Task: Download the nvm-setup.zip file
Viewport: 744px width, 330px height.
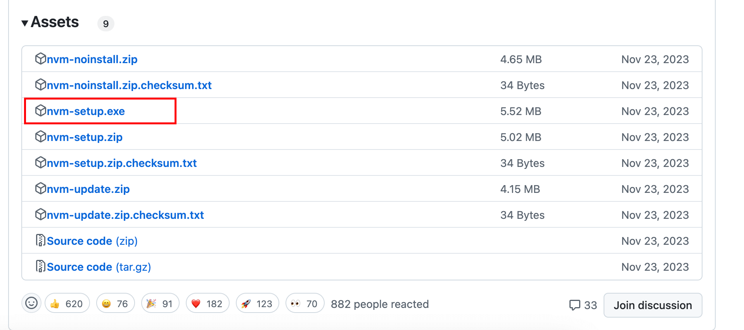Action: (x=85, y=137)
